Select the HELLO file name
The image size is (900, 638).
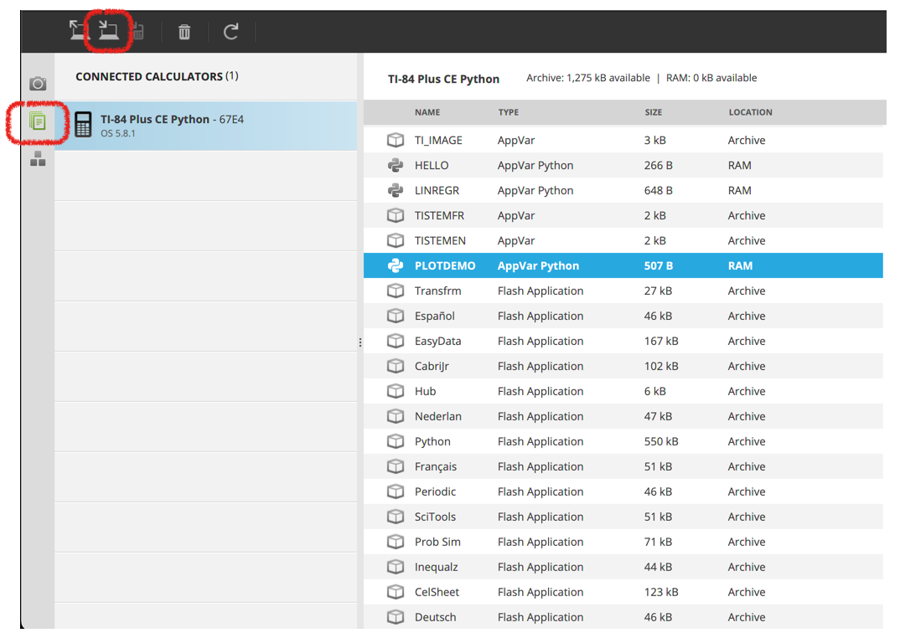point(432,165)
